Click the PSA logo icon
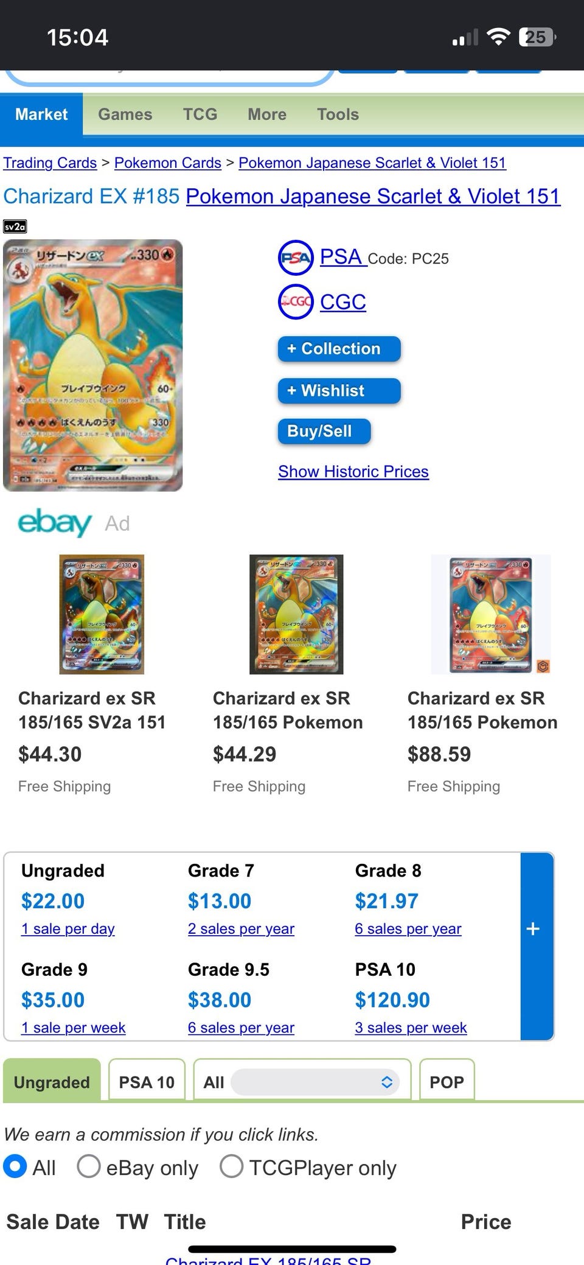This screenshot has height=1265, width=584. (x=296, y=258)
